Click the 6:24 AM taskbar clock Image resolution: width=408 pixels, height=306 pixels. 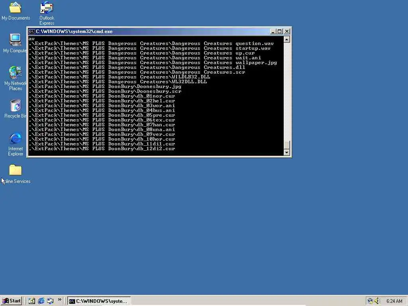[x=394, y=301]
